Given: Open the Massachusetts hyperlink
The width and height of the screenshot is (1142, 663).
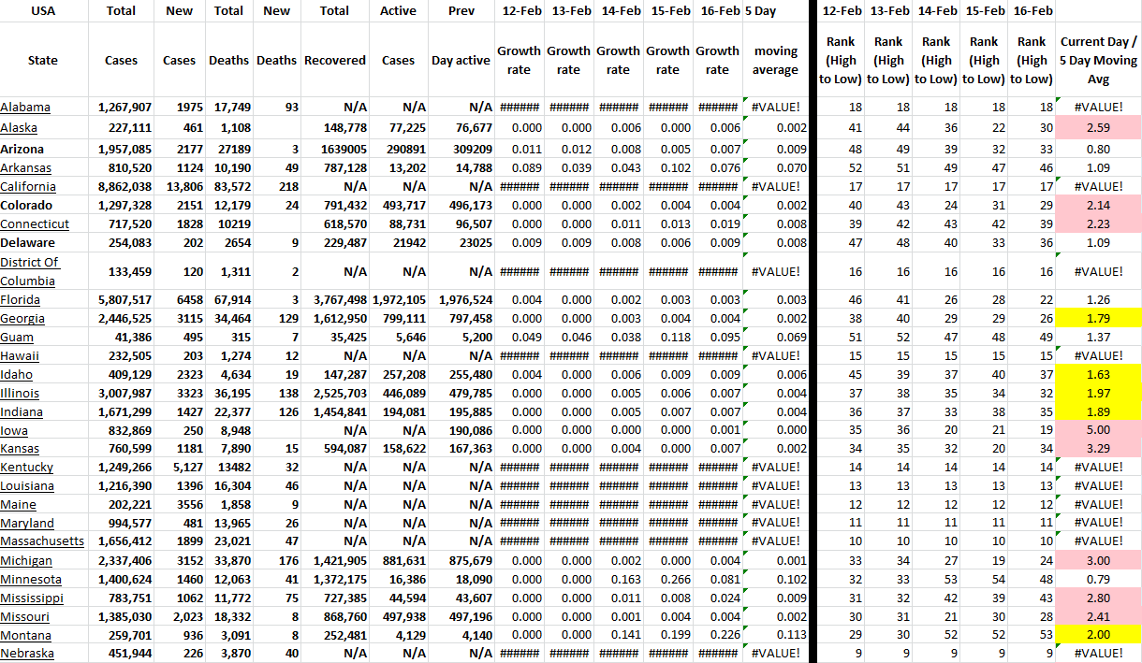Looking at the screenshot, I should pos(42,540).
